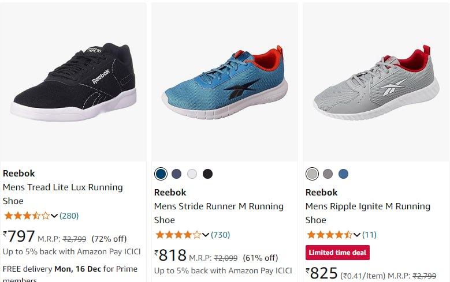Click the Ripple Ignite star rating icons
Viewport: 450px width, 282px height.
[329, 235]
